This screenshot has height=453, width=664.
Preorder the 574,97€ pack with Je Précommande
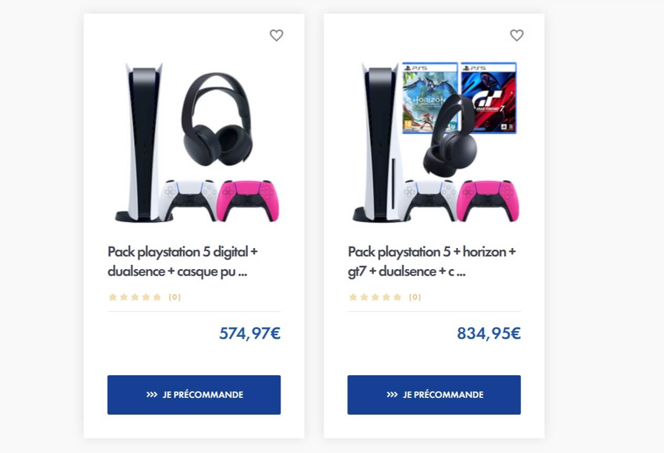tap(194, 395)
